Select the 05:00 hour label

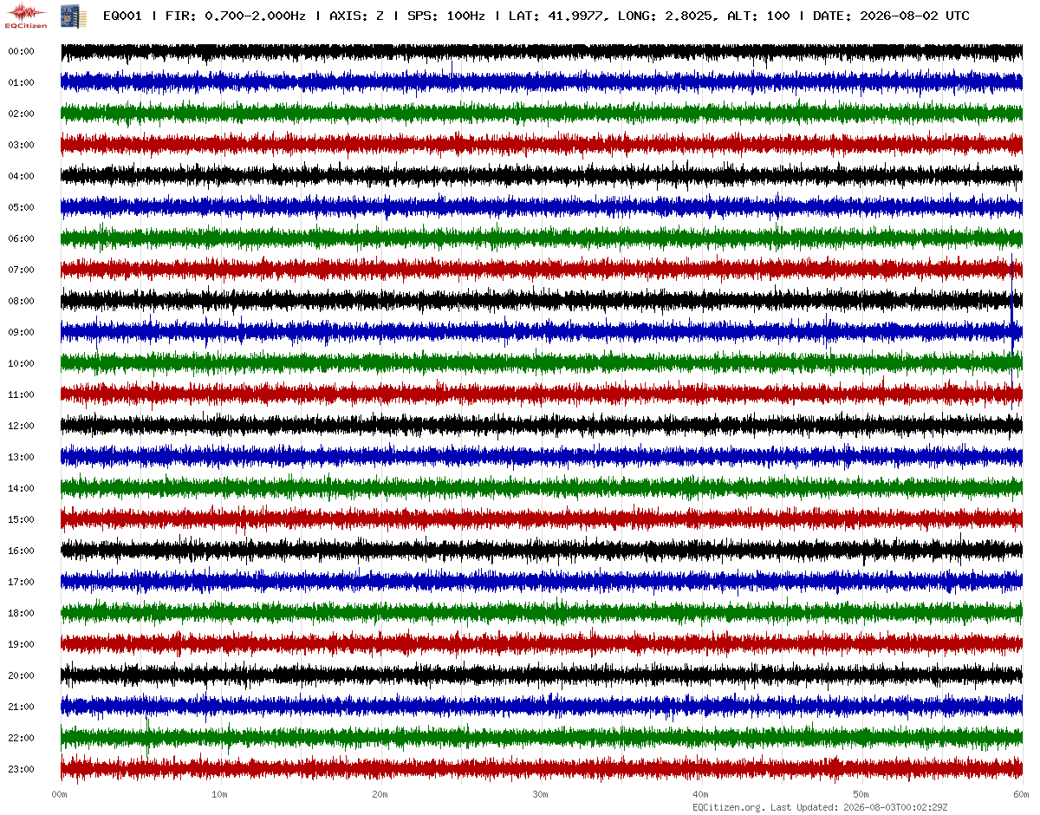(x=21, y=207)
